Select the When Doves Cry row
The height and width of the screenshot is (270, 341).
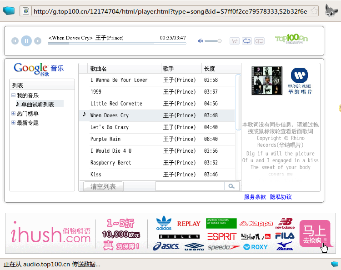pyautogui.click(x=157, y=115)
